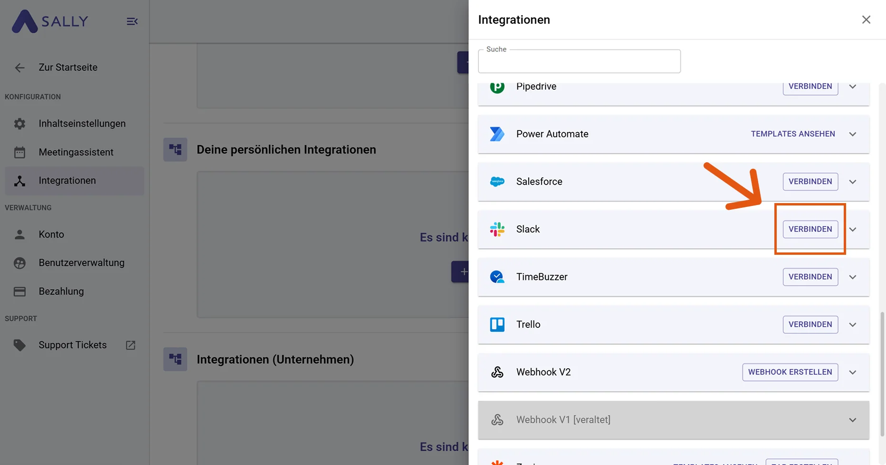The width and height of the screenshot is (886, 465).
Task: Expand the Webhook V2 row chevron
Action: click(853, 372)
